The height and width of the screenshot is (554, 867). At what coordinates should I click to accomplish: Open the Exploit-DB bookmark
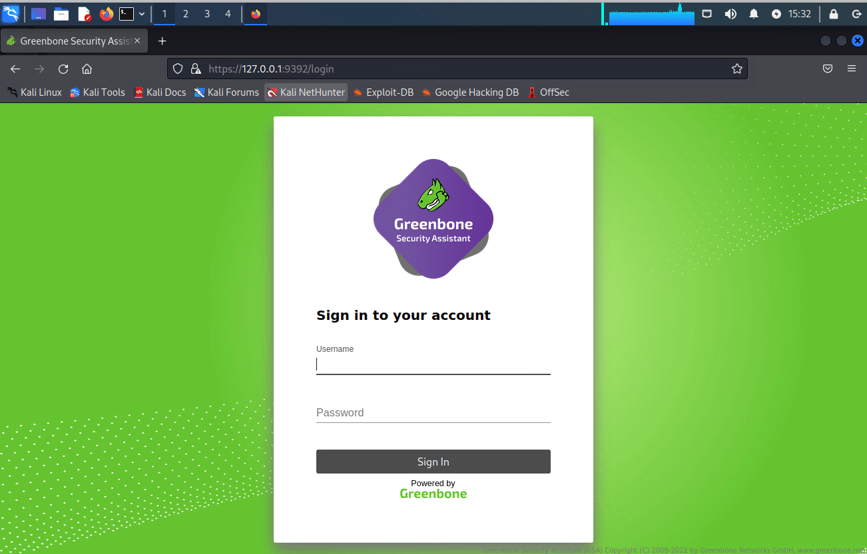pyautogui.click(x=384, y=92)
